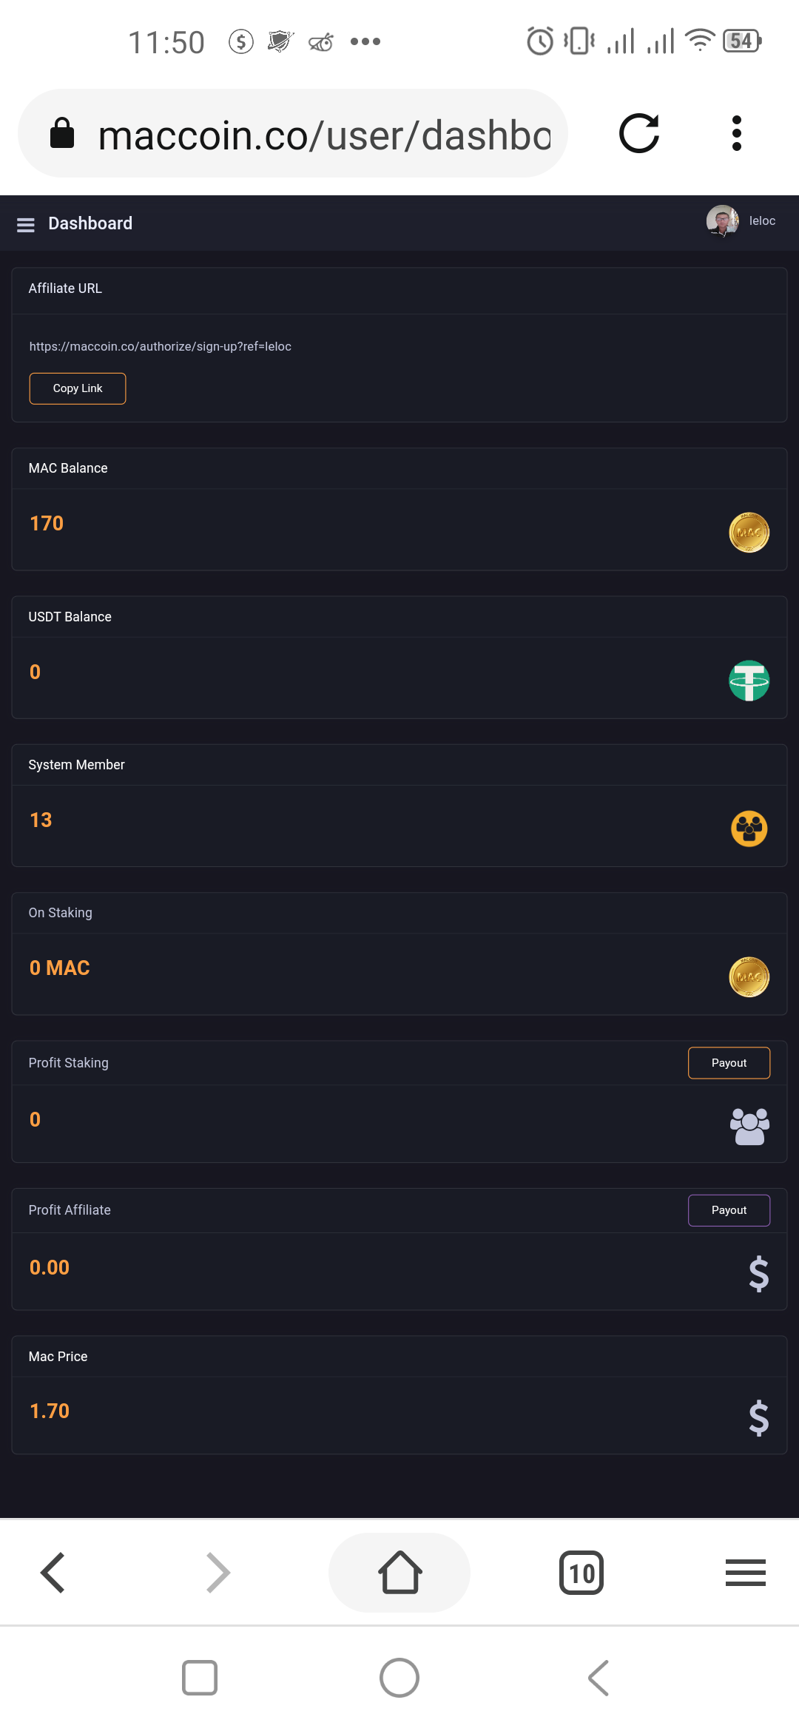Reload the page in browser
Viewport: 799px width, 1731px height.
[x=639, y=134]
